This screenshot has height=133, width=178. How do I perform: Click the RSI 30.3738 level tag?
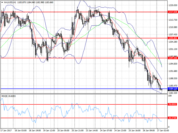click(x=173, y=118)
